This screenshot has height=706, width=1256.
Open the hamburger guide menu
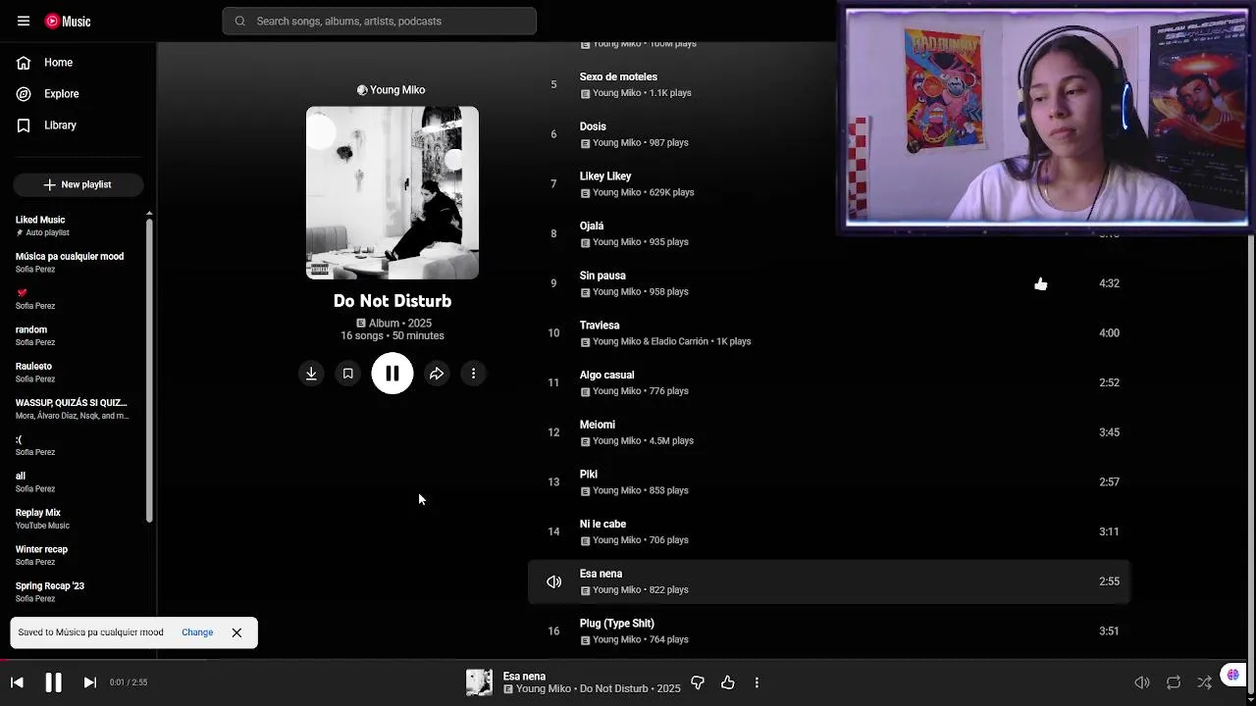24,21
